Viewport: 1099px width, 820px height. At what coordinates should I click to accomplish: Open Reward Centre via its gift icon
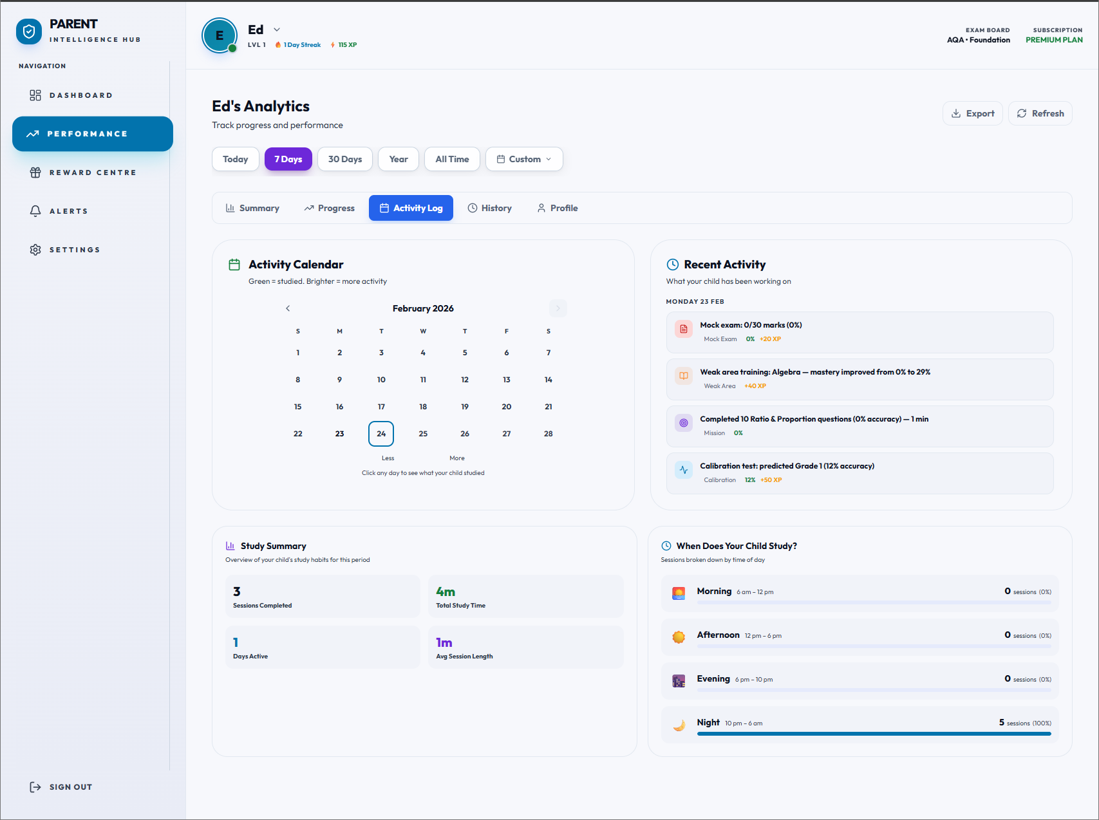click(x=35, y=172)
